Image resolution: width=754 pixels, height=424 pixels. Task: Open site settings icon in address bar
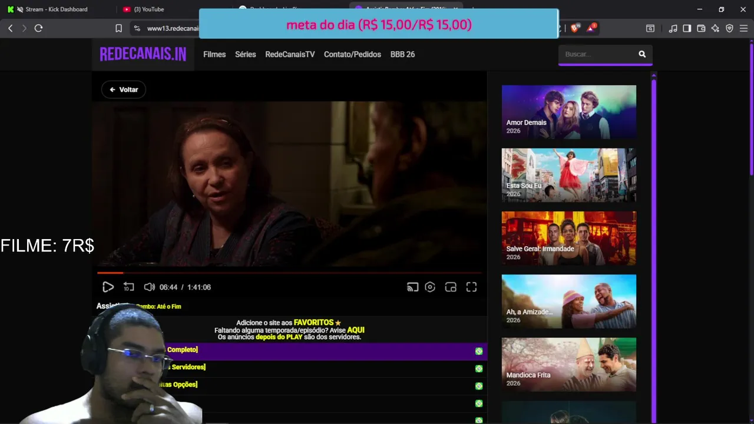point(137,28)
